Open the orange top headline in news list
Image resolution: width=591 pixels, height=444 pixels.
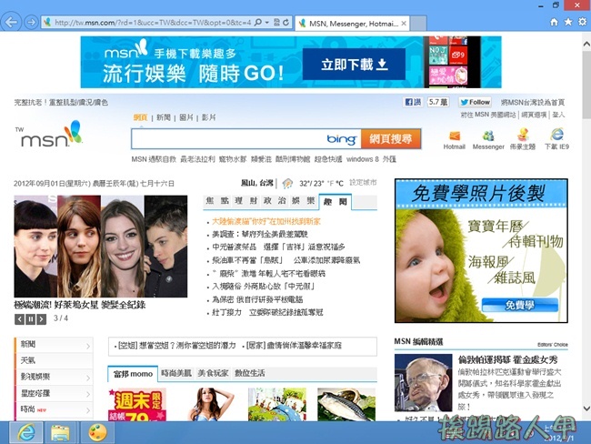pyautogui.click(x=266, y=221)
